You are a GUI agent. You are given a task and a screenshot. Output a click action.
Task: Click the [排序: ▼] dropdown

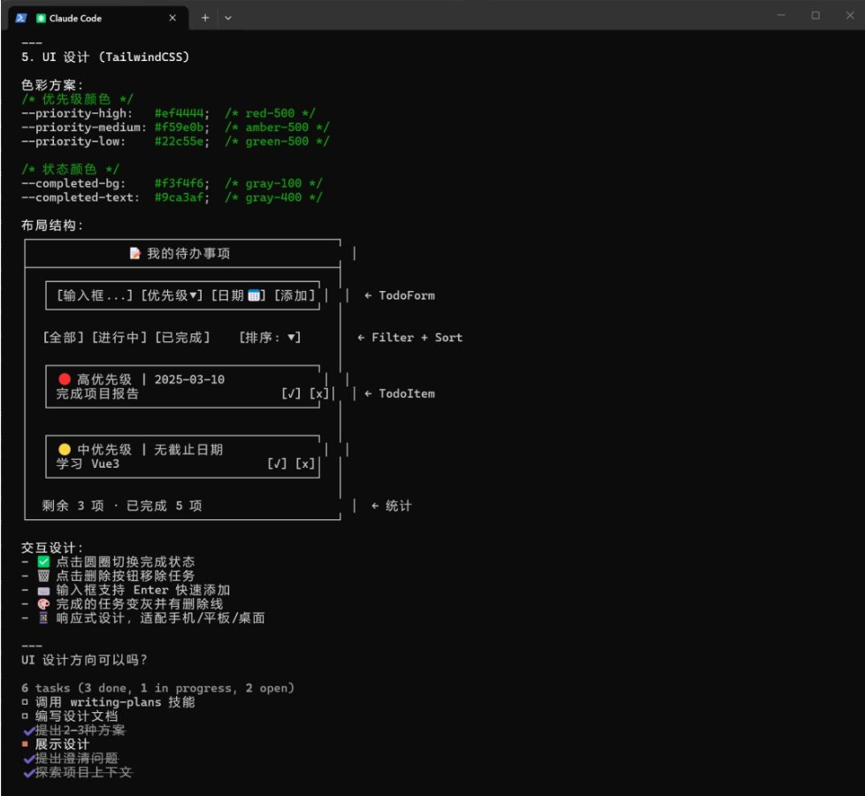click(x=270, y=337)
